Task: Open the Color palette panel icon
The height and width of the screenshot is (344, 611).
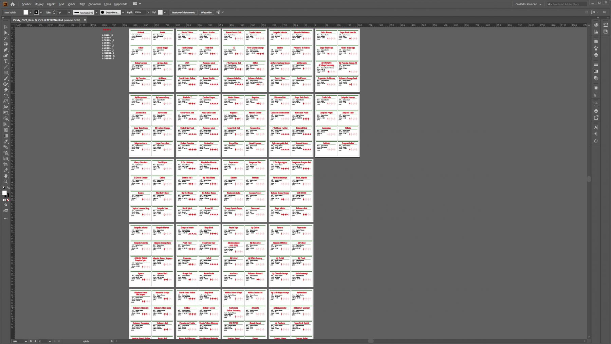Action: [596, 25]
